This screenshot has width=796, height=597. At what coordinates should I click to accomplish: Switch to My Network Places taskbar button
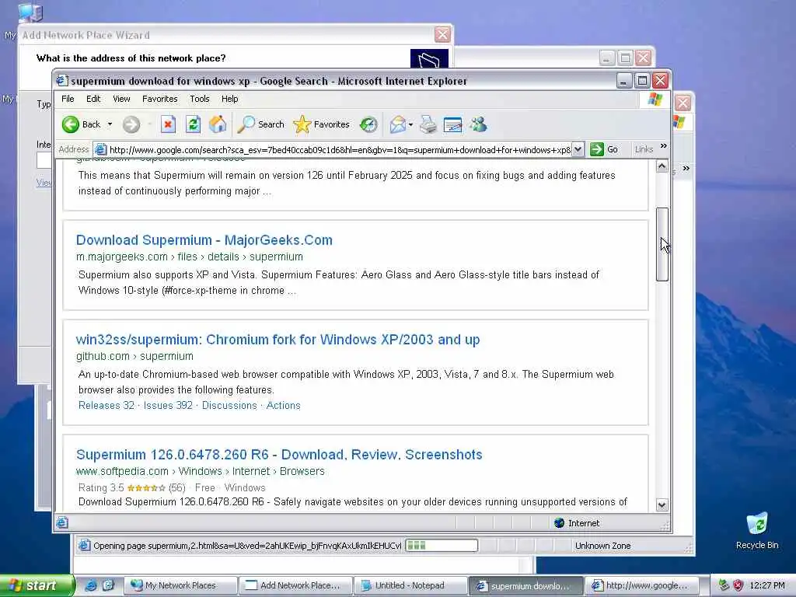180,586
